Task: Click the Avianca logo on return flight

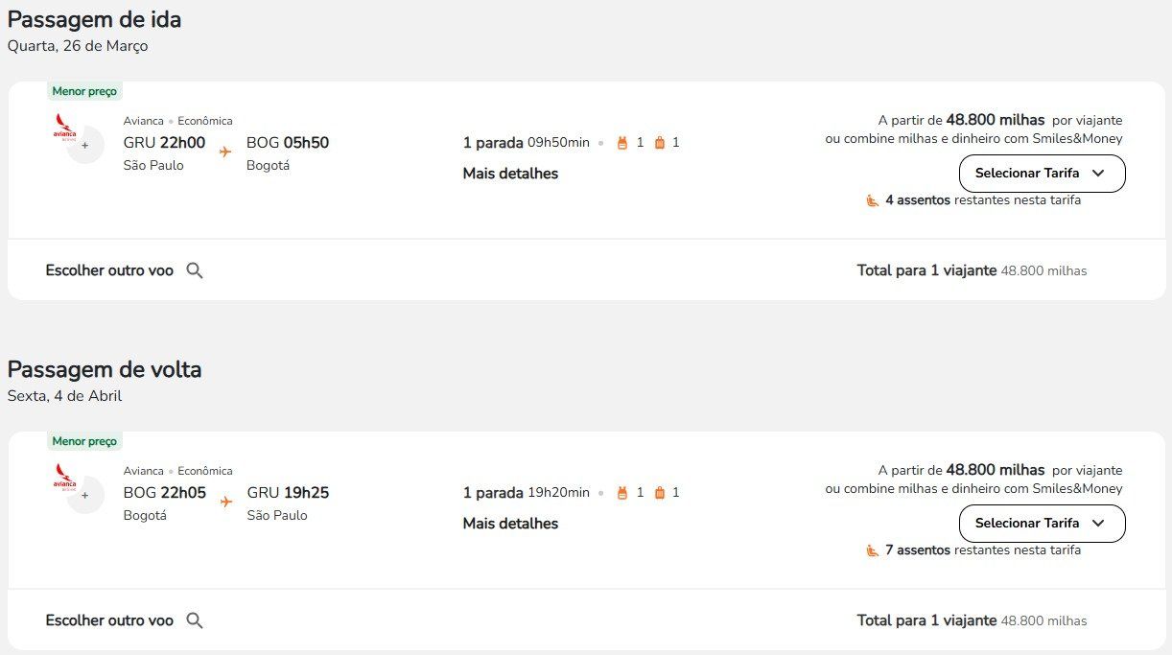Action: [x=64, y=478]
